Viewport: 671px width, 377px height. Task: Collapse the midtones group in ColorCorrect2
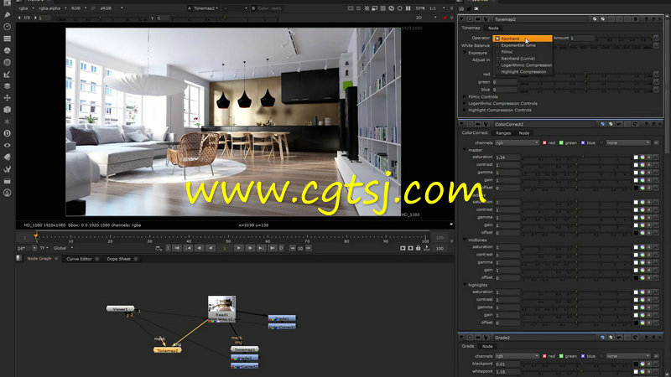465,240
